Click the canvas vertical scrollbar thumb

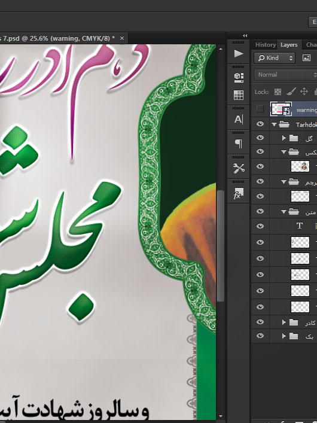tap(221, 245)
